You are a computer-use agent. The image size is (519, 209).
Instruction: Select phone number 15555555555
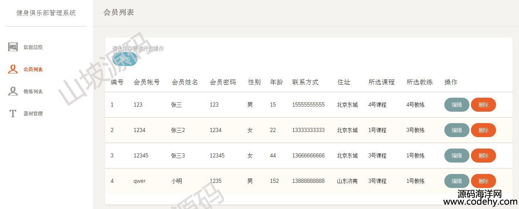pyautogui.click(x=308, y=105)
